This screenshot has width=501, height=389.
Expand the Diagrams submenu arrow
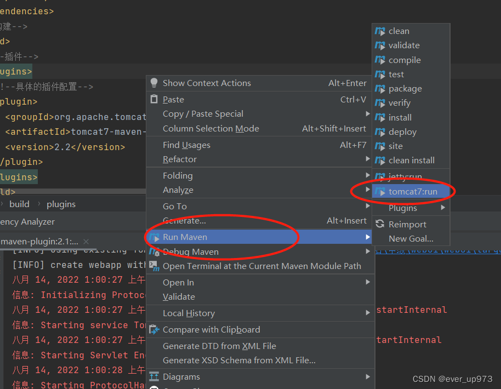(367, 376)
